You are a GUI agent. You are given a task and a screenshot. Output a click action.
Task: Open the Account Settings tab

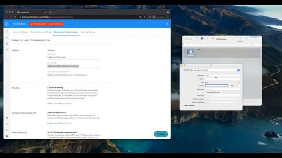click(21, 32)
